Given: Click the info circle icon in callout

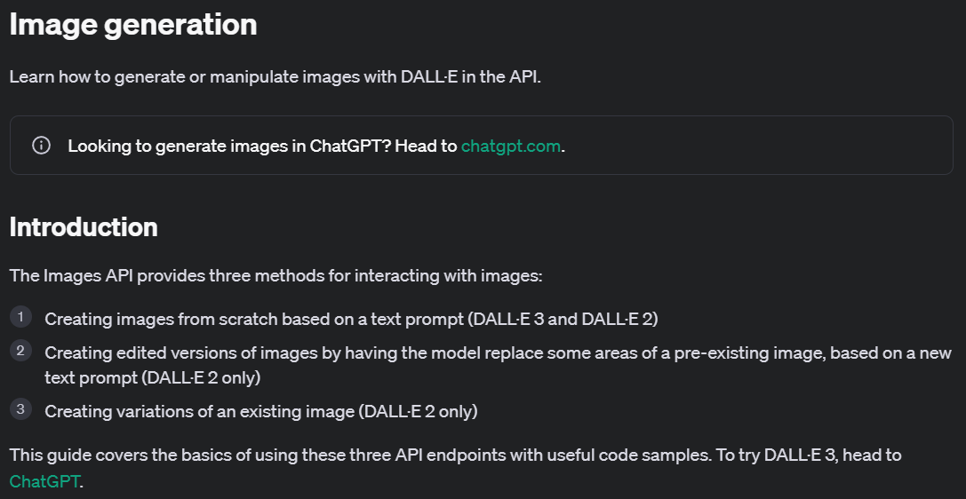Looking at the screenshot, I should coord(41,146).
